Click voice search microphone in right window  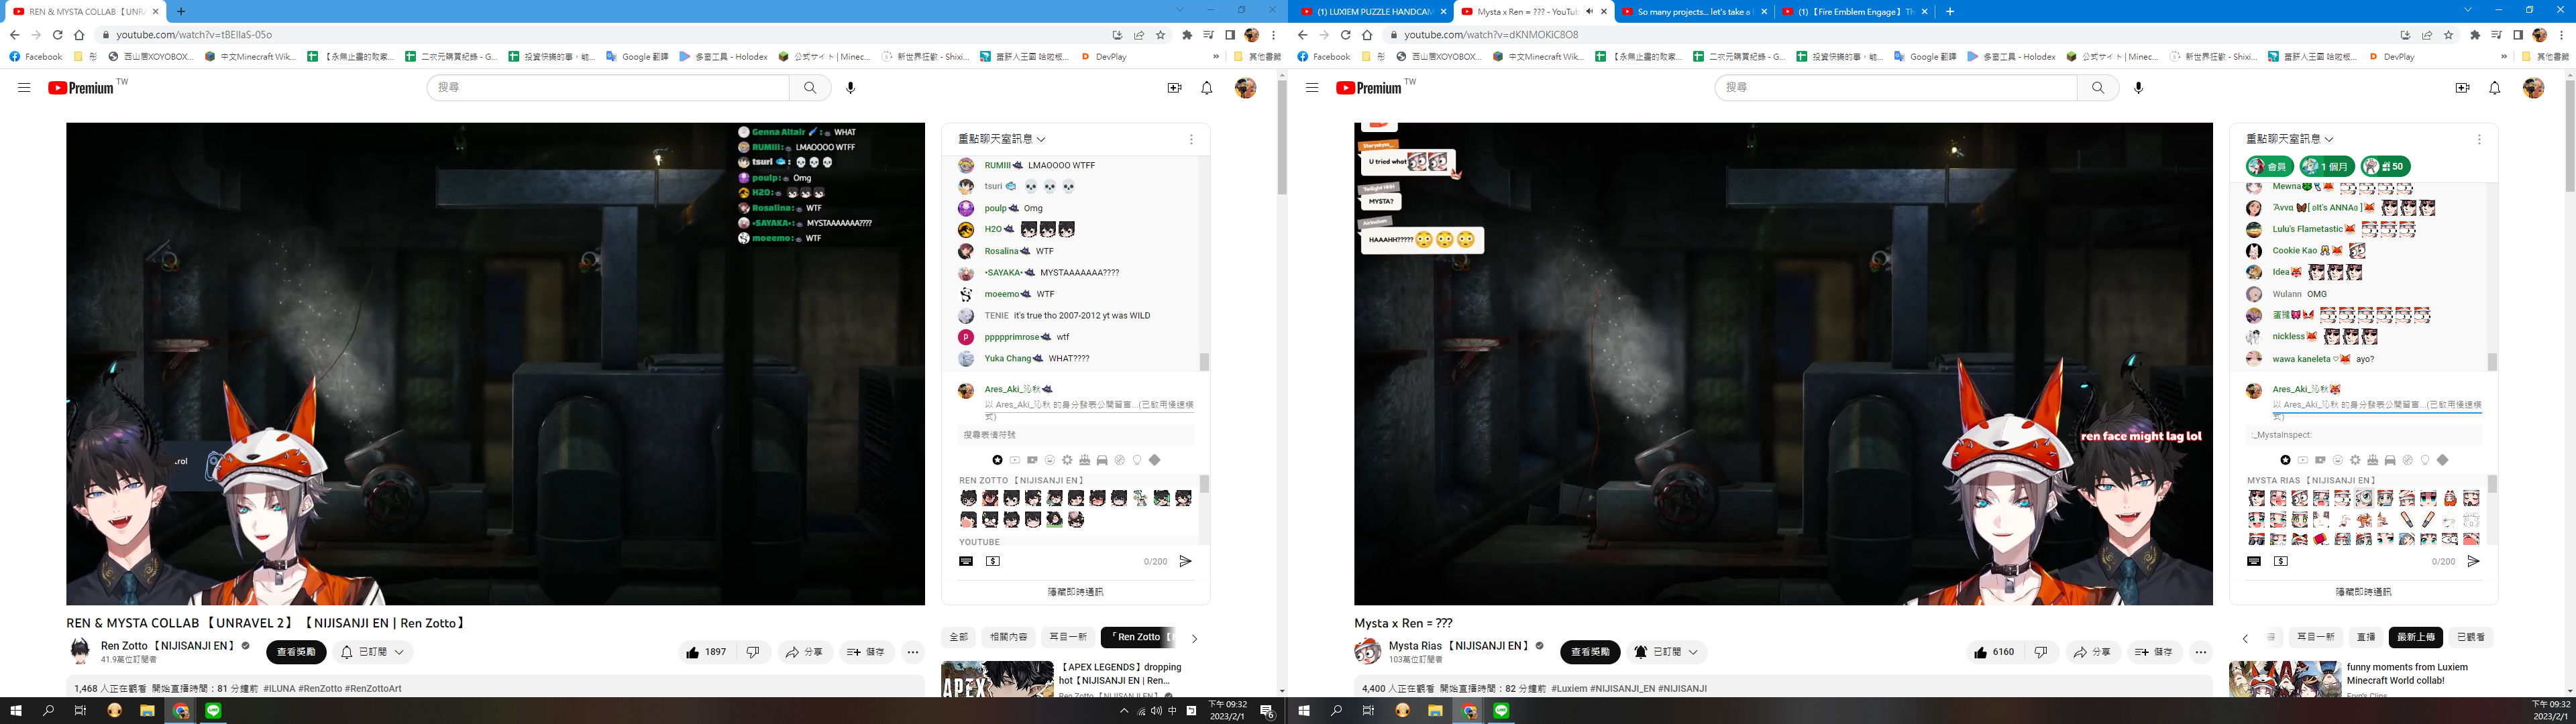click(x=2139, y=88)
